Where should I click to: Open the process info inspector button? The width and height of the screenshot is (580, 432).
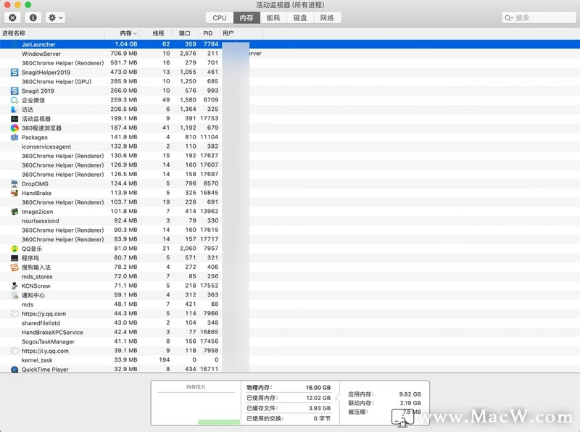tap(33, 17)
